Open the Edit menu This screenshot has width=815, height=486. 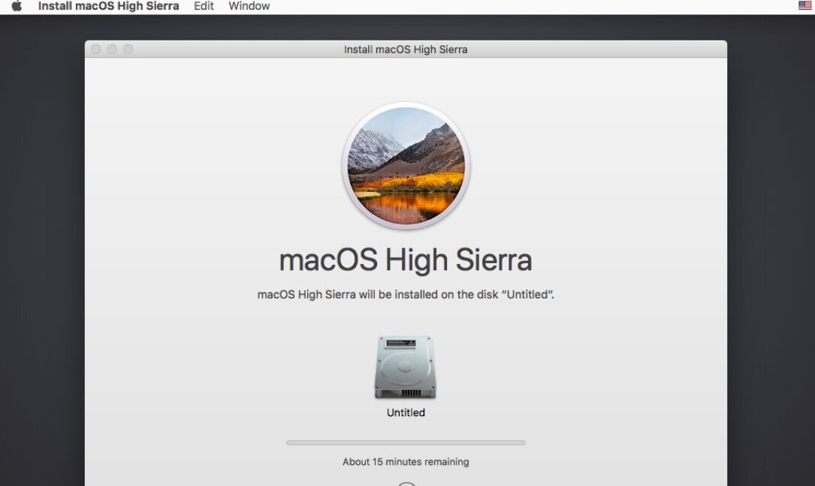204,6
